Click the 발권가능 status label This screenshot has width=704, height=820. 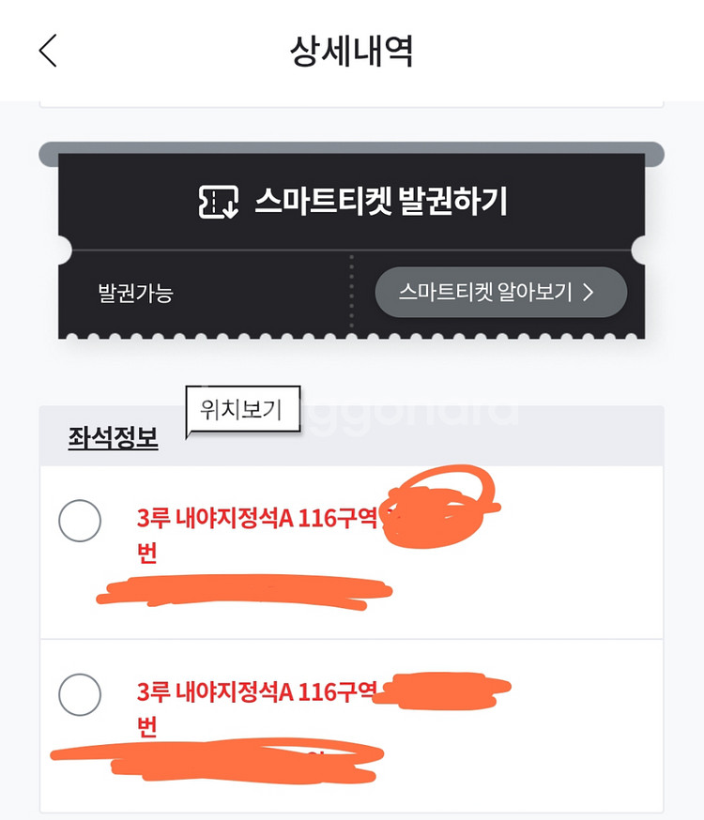135,293
